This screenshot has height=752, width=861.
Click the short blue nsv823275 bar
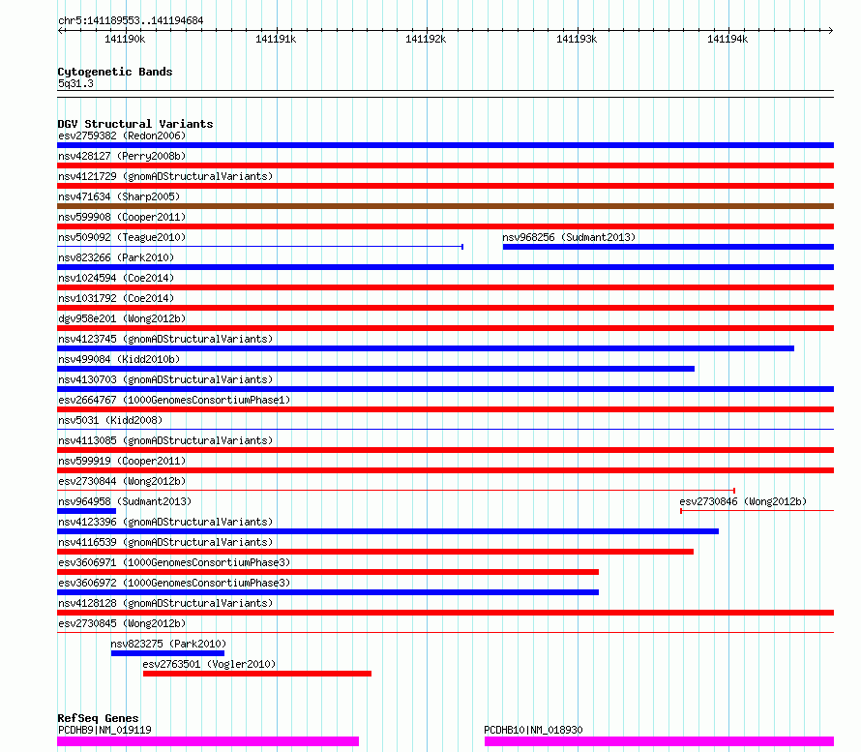pyautogui.click(x=167, y=653)
